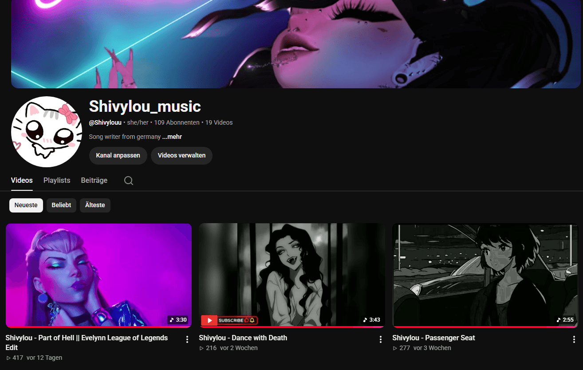This screenshot has height=370, width=583.
Task: Click the Kanal anpassen button
Action: tap(118, 156)
